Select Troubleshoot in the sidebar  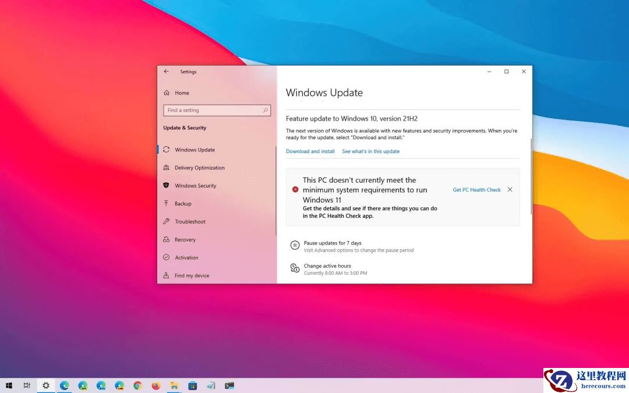point(190,221)
